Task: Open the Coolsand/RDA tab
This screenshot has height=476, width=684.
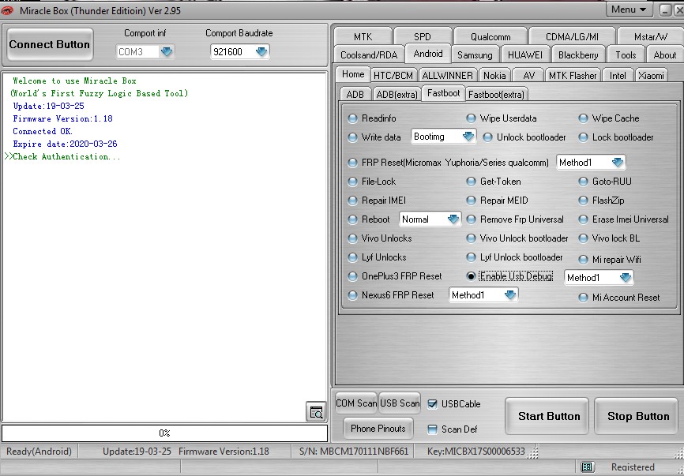Action: pyautogui.click(x=369, y=55)
